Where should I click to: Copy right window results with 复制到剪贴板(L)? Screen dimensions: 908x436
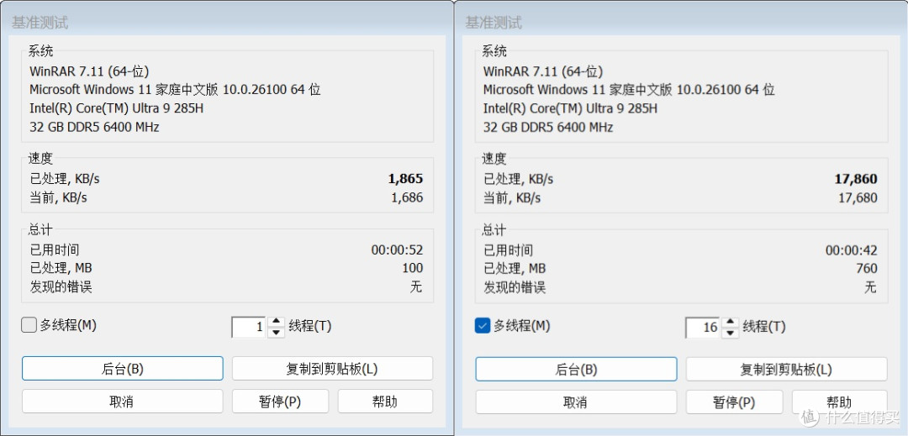[x=786, y=369]
